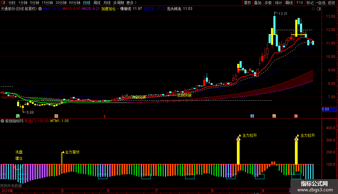This screenshot has width=338, height=194.
Task: Select the 15分钟 period tab
Action: point(47,3)
